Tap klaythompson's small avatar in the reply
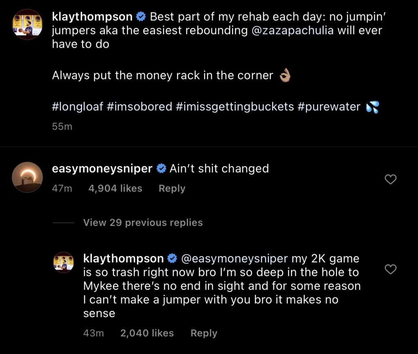The height and width of the screenshot is (354, 418). pyautogui.click(x=64, y=262)
